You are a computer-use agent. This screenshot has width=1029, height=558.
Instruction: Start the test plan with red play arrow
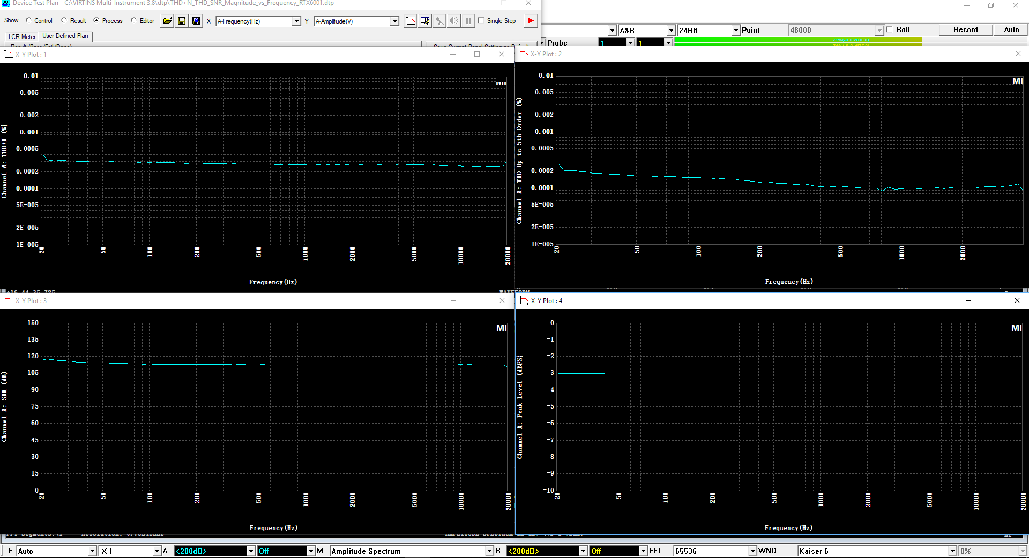pyautogui.click(x=531, y=21)
